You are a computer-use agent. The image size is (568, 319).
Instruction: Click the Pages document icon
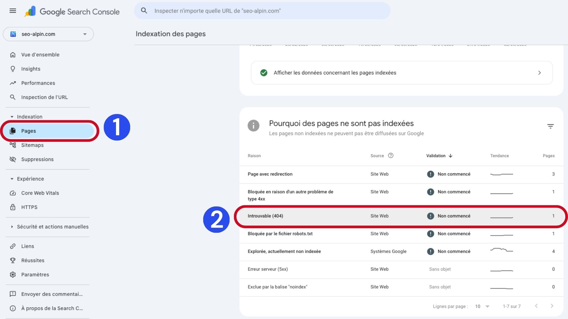13,131
